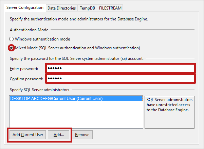Viewport: 204px width, 149px height.
Task: Go to the FILESTREAM tab
Action: point(110,8)
